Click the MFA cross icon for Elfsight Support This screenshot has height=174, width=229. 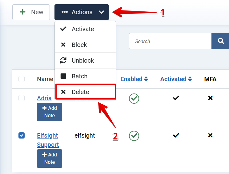point(210,135)
